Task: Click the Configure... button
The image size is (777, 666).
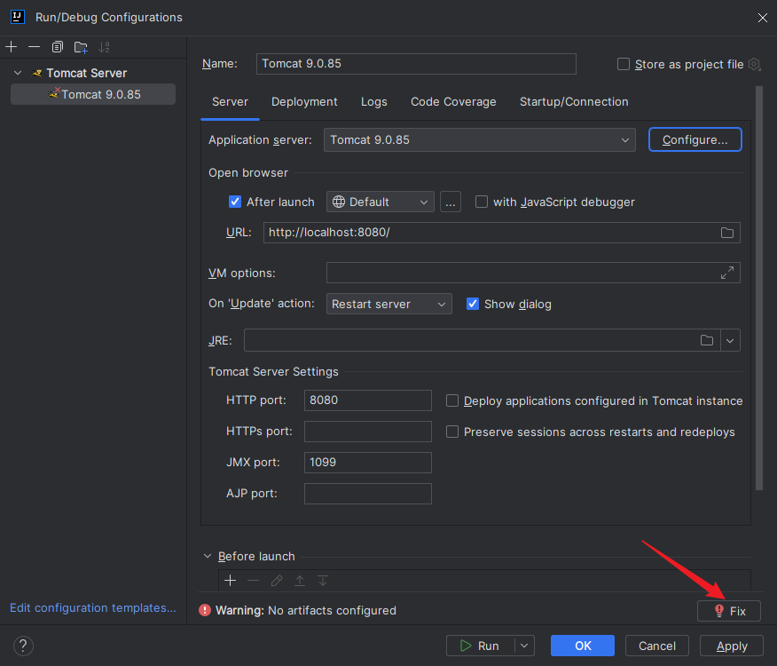Action: pyautogui.click(x=695, y=140)
